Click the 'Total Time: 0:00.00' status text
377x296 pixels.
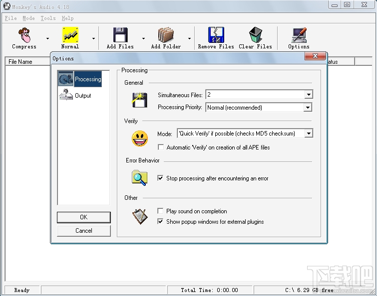209,290
